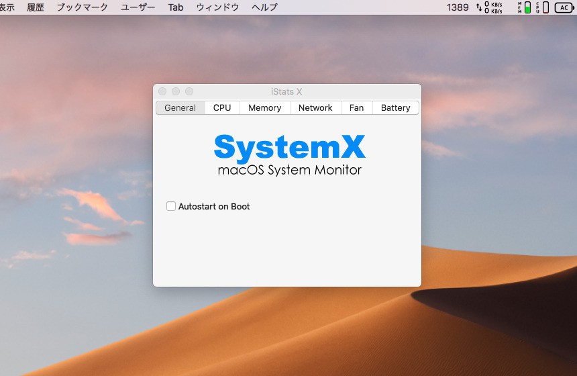Open the 履歴 menu
Viewport: 577px width, 376px height.
tap(36, 7)
